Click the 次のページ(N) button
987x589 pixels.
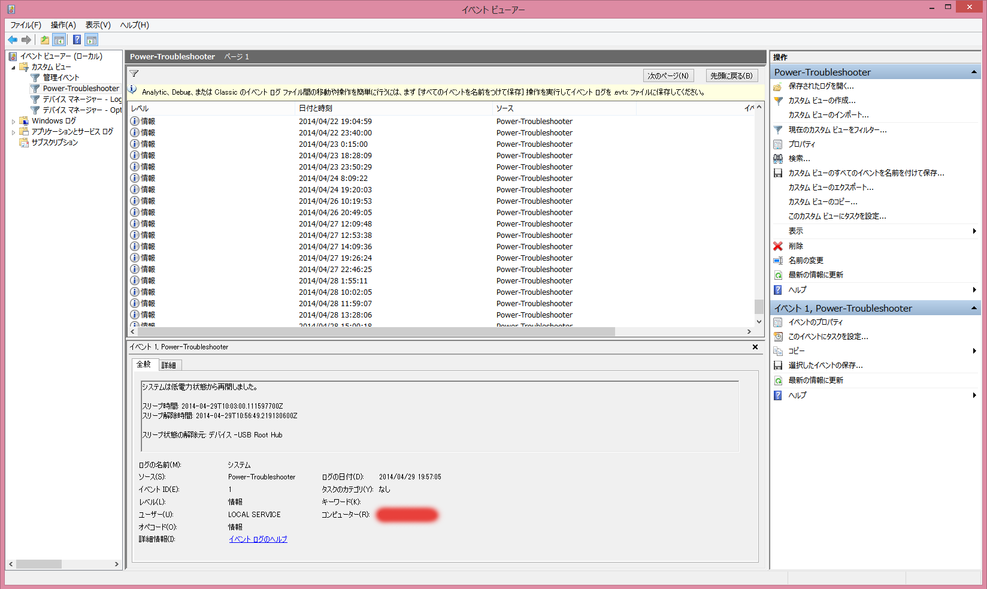[x=668, y=76]
